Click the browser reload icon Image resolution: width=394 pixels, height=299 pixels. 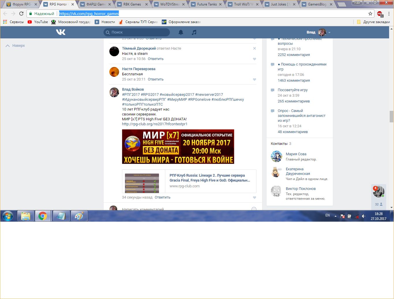point(21,14)
